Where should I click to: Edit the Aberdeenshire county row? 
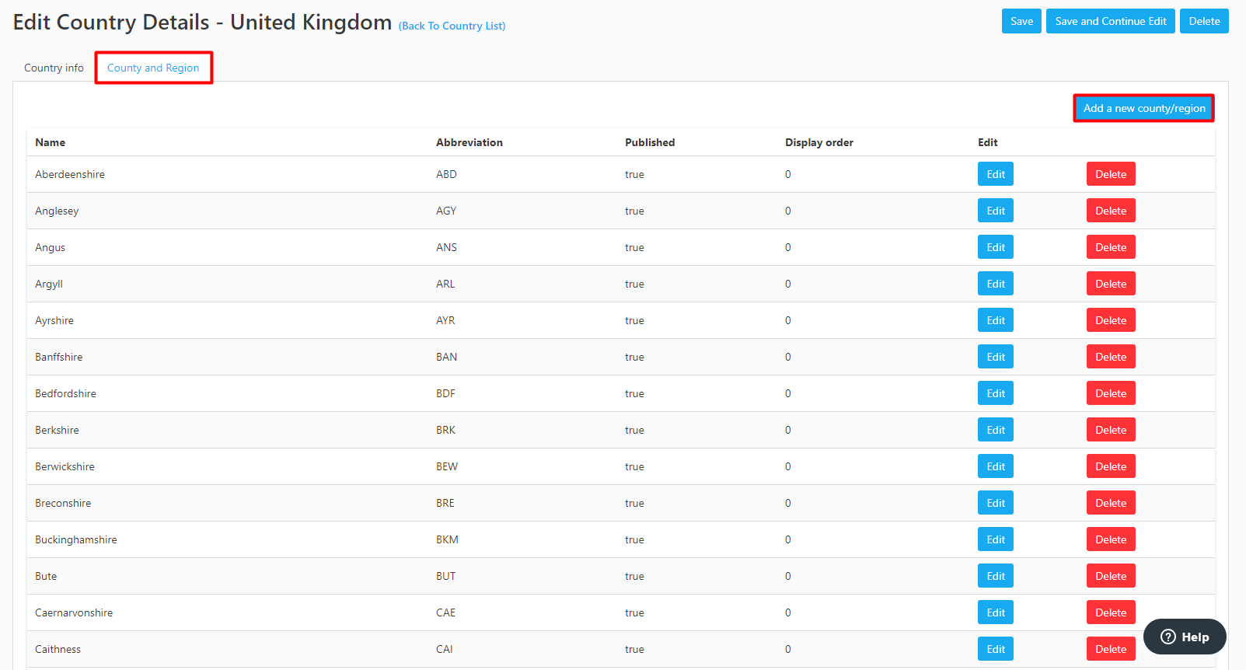click(x=995, y=174)
